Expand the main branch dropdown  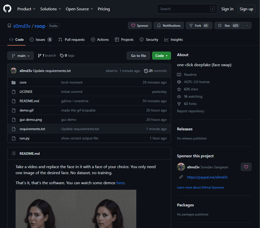[x=20, y=56]
